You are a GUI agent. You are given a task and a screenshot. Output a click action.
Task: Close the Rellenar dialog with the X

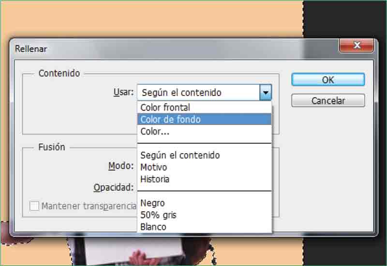click(x=357, y=46)
